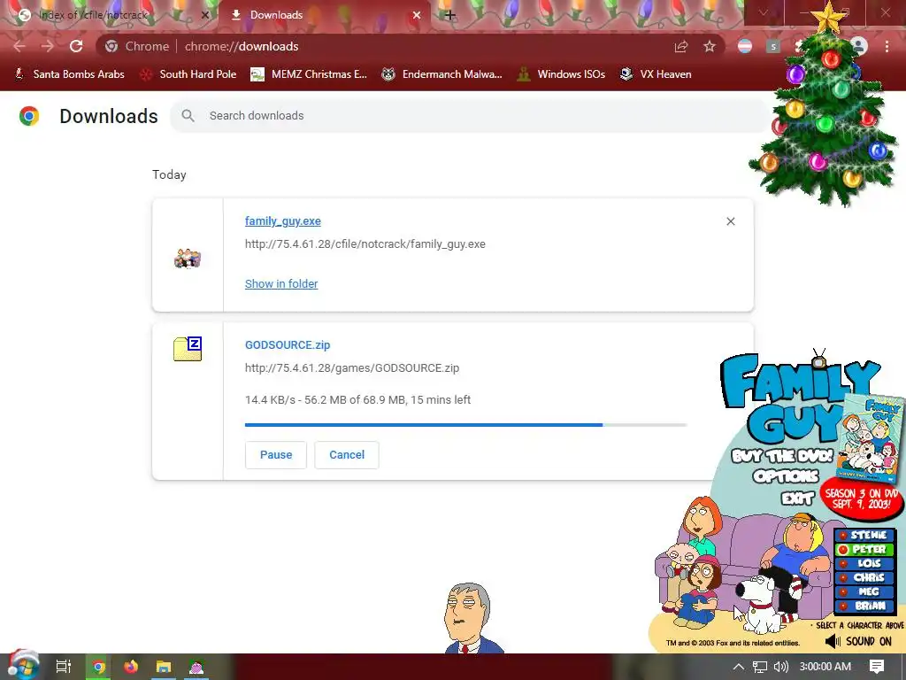The image size is (906, 680).
Task: Cancel the GODSOURCE.zip download
Action: 347,455
